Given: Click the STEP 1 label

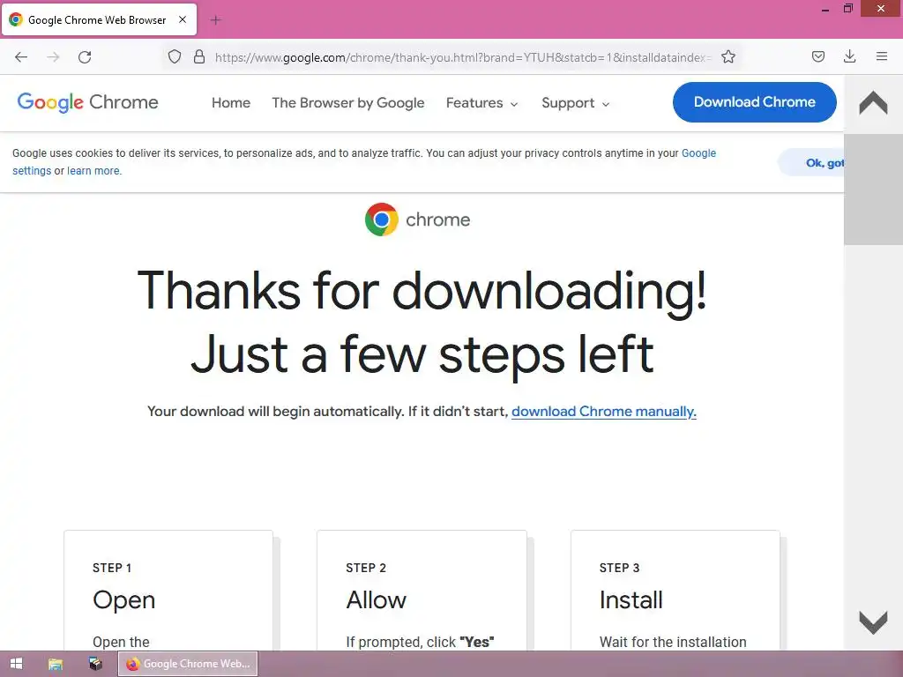Looking at the screenshot, I should [x=112, y=569].
